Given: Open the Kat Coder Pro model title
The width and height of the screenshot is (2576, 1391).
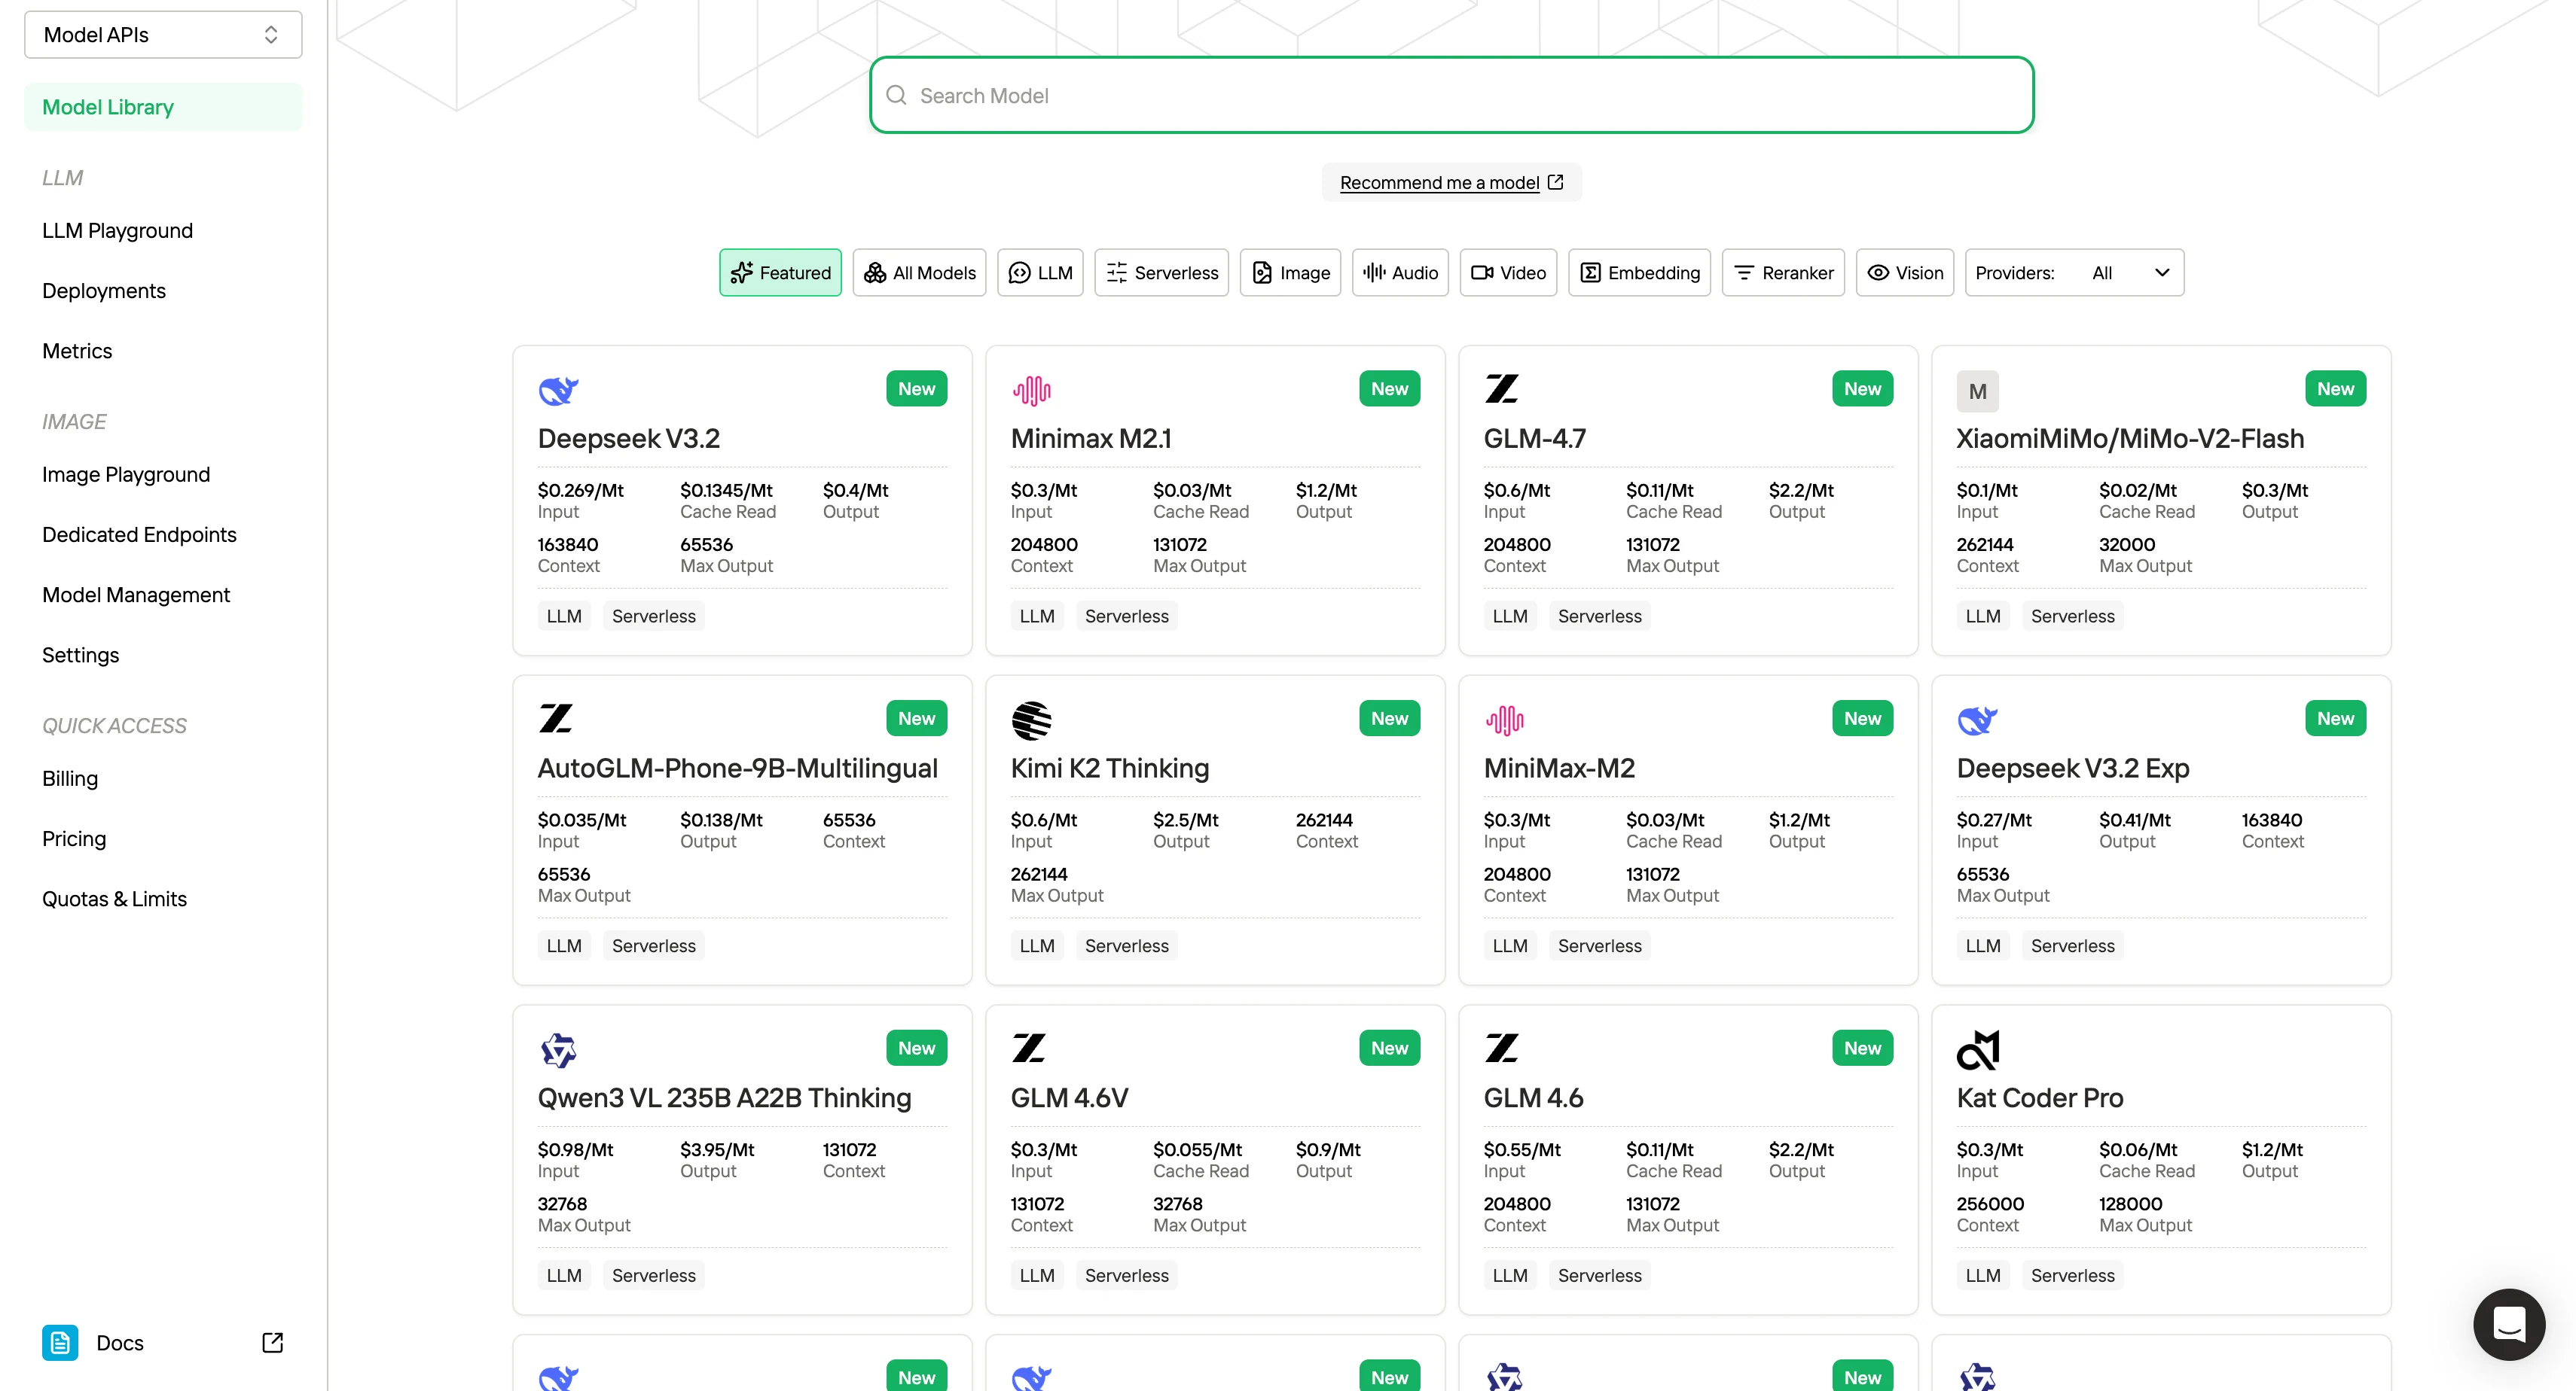Looking at the screenshot, I should click(x=2039, y=1097).
